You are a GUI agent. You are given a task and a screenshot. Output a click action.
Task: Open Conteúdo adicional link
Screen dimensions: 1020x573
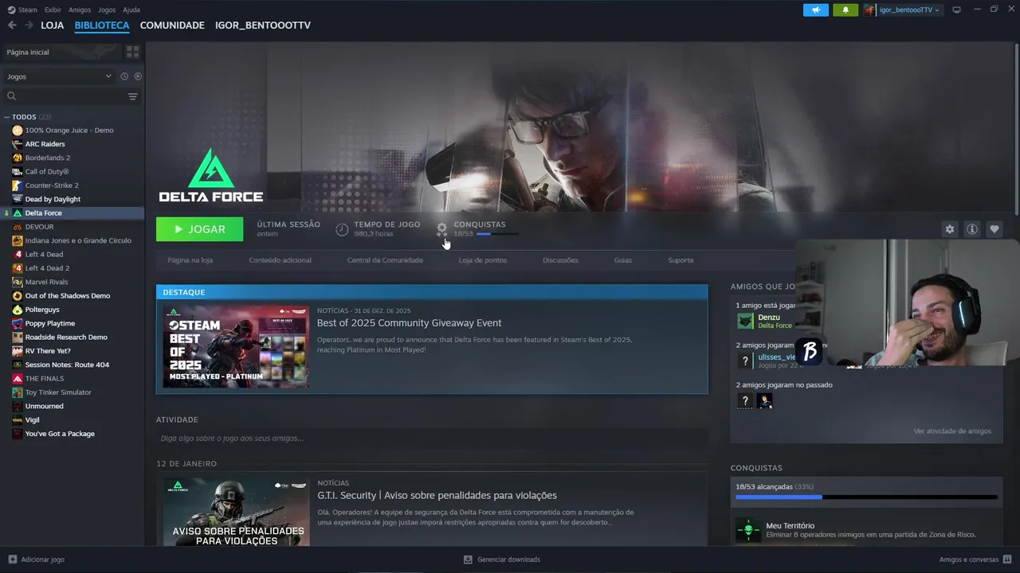point(280,260)
